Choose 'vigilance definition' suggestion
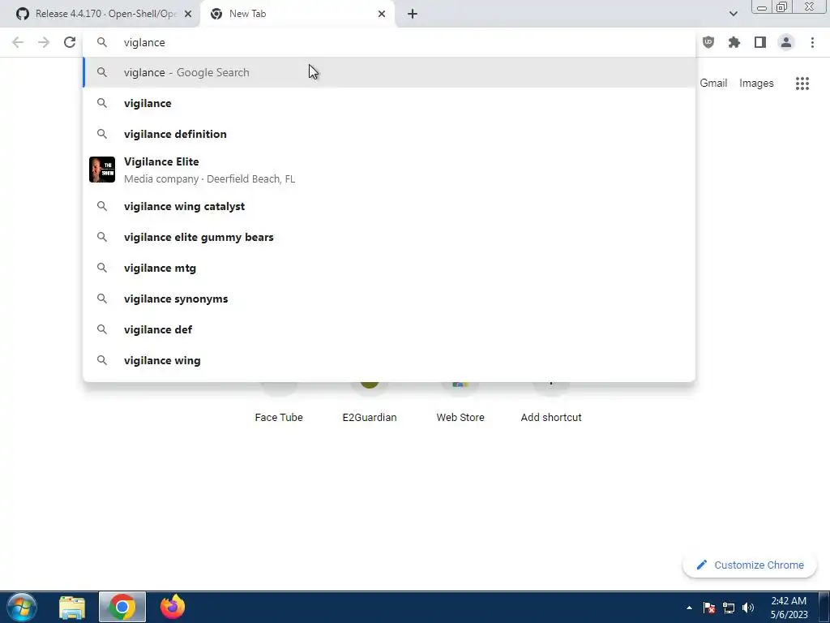830x623 pixels. point(389,134)
